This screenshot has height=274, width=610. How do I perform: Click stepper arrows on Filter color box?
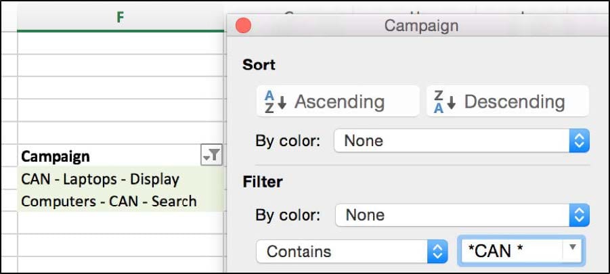click(x=580, y=215)
